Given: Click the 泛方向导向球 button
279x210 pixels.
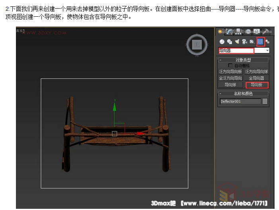Looking at the screenshot, I should point(256,72).
